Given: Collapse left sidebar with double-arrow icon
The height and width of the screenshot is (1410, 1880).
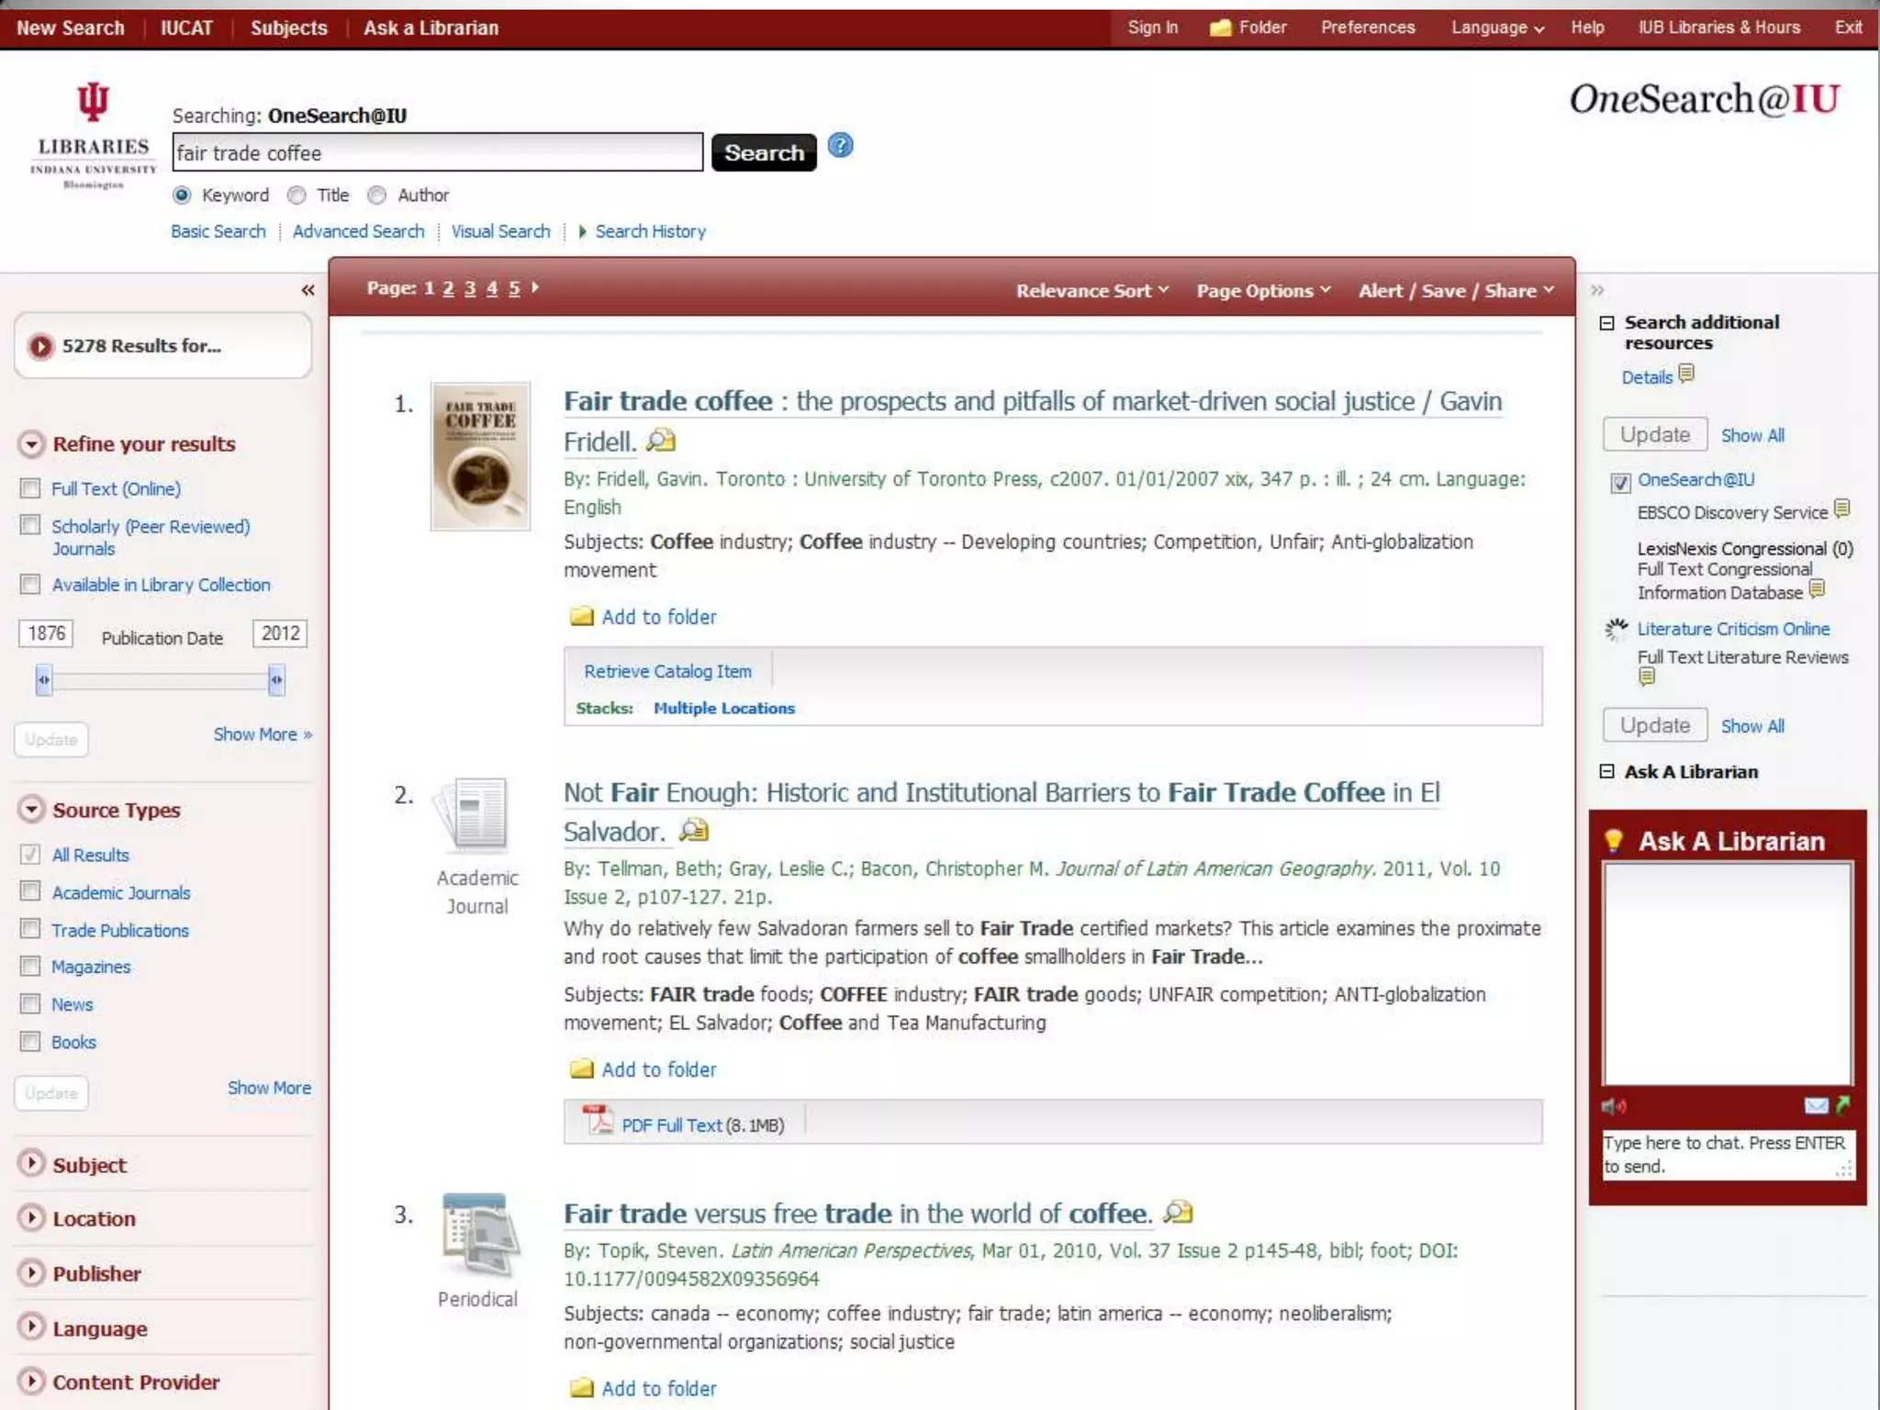Looking at the screenshot, I should 308,291.
